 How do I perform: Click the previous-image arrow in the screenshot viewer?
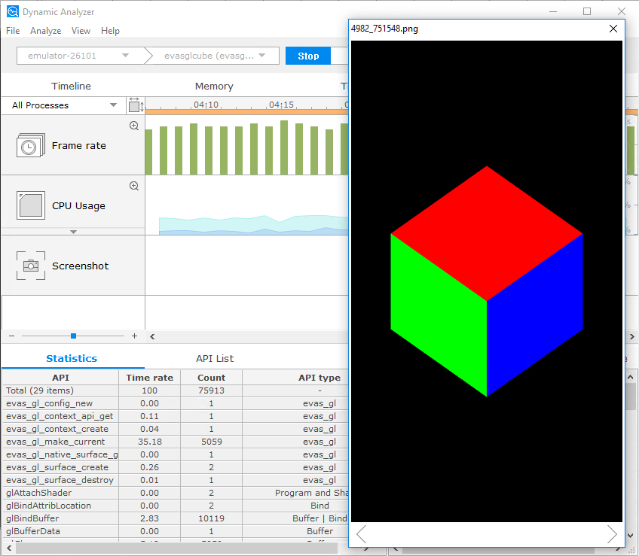click(x=360, y=534)
